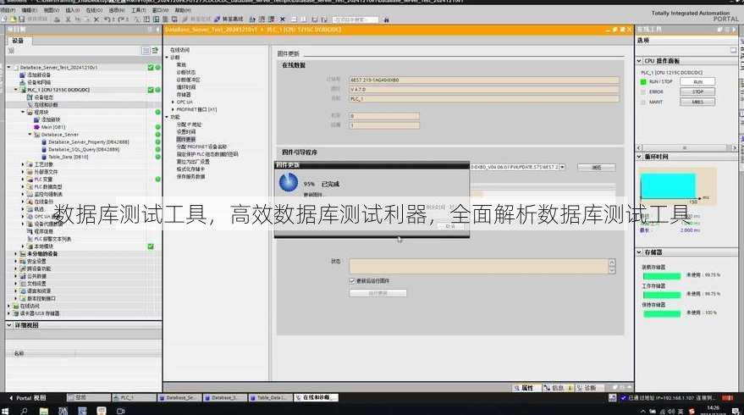744x415 pixels.
Task: Click the 运行更新 run update button
Action: point(378,293)
